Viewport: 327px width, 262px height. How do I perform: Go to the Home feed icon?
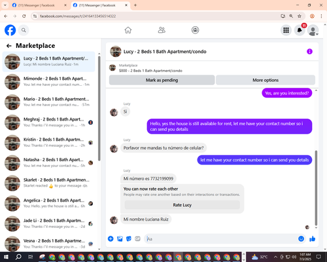tap(128, 30)
